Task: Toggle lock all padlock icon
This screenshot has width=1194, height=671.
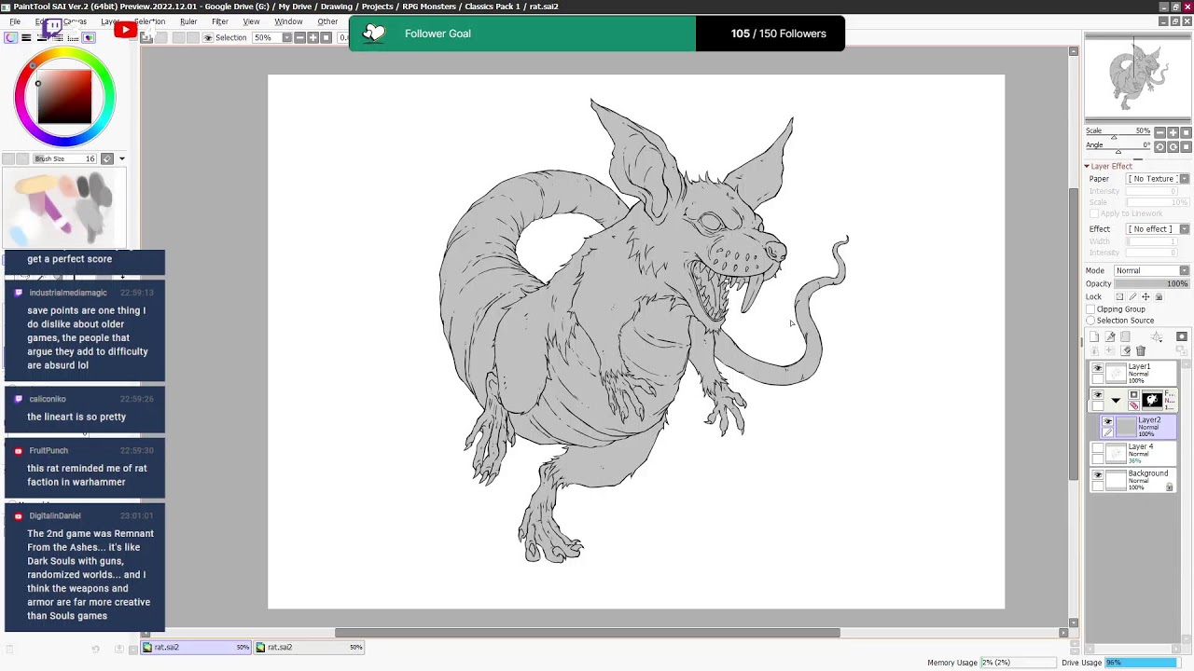Action: (1159, 296)
